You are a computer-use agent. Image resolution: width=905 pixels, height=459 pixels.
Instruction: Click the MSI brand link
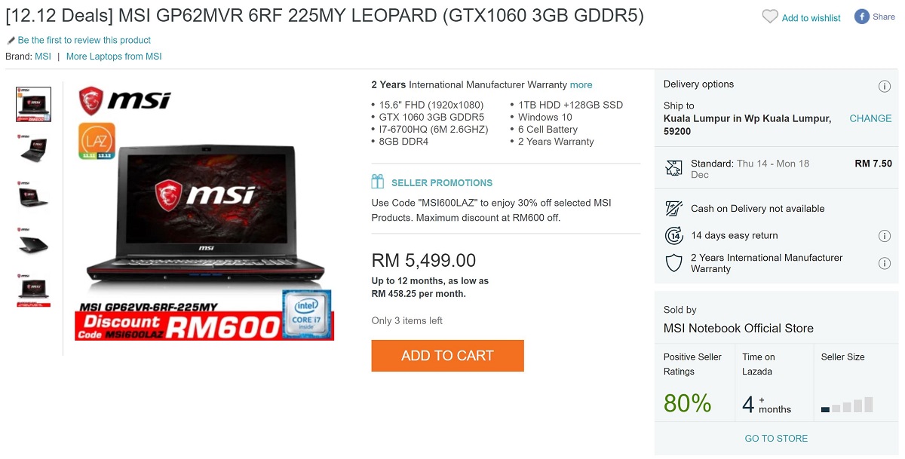(x=43, y=57)
